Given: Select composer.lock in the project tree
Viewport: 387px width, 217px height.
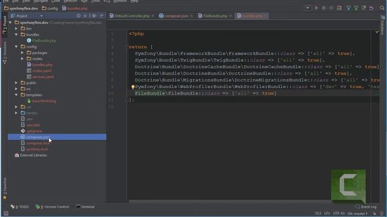Looking at the screenshot, I should coord(35,143).
